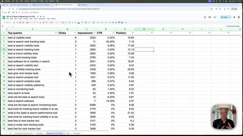This screenshot has height=136, width=243.
Task: Open the filter dropdown on Clicks header
Action: 75,33
